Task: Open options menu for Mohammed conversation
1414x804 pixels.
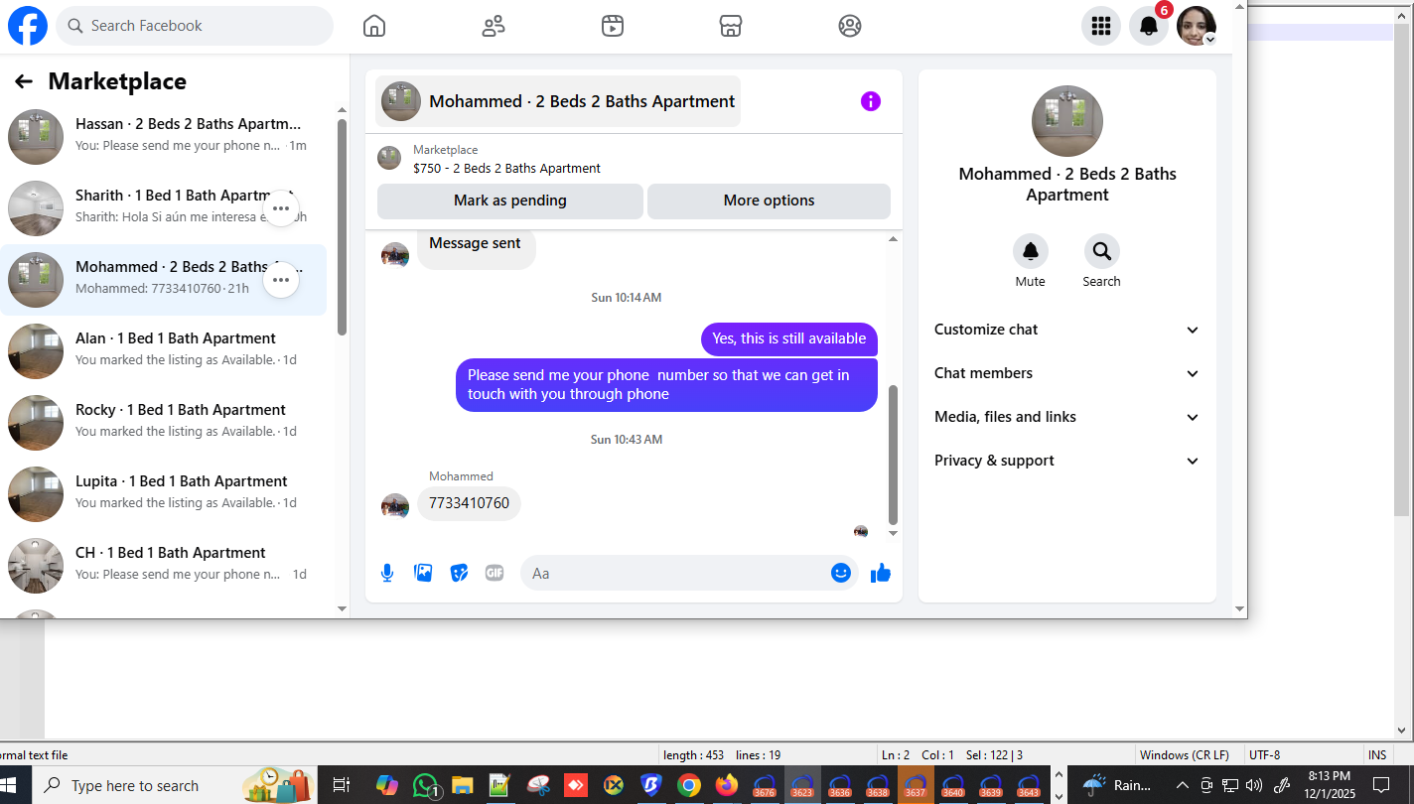Action: point(281,280)
